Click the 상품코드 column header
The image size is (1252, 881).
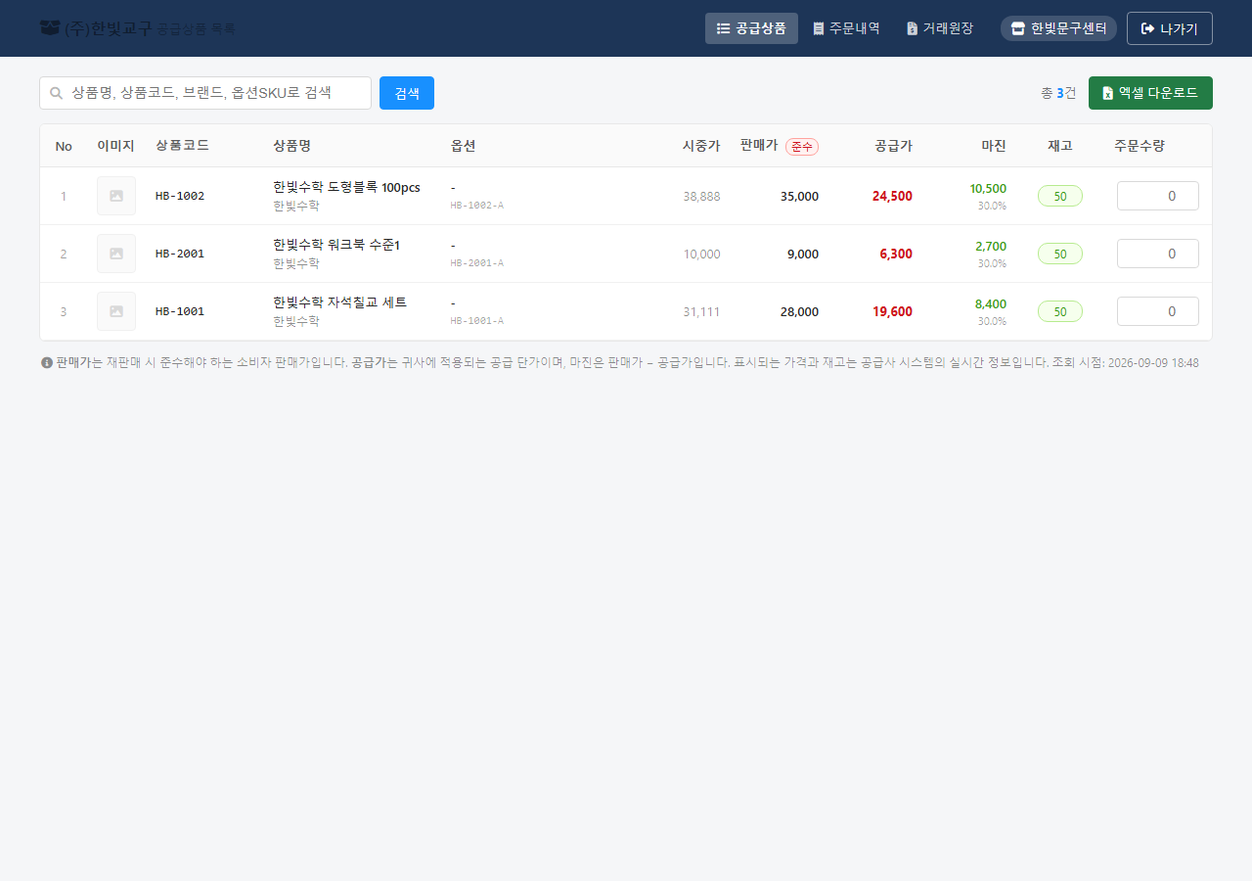182,146
